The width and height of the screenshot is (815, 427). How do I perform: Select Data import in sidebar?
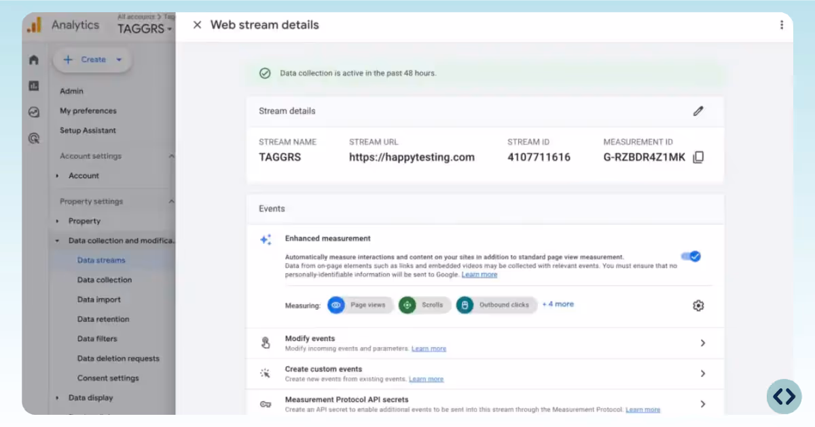(99, 300)
